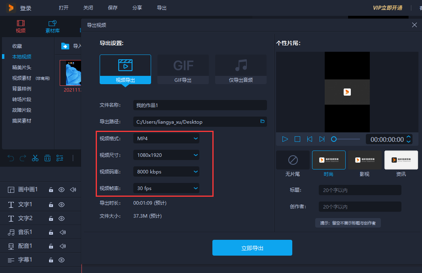This screenshot has height=273, width=422.
Task: Open the 视频格式 MP4 format dropdown
Action: [x=166, y=138]
